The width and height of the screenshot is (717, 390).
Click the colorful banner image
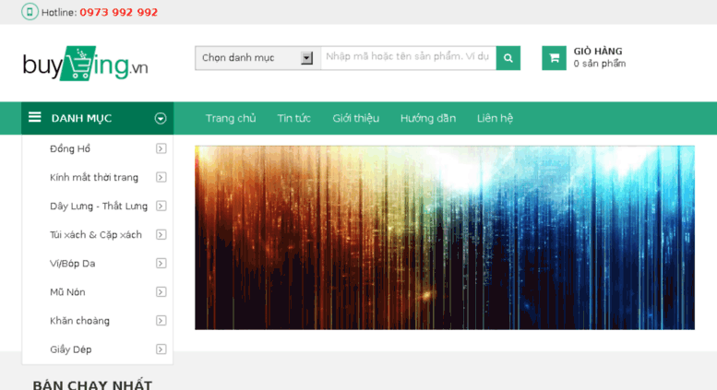pos(445,238)
